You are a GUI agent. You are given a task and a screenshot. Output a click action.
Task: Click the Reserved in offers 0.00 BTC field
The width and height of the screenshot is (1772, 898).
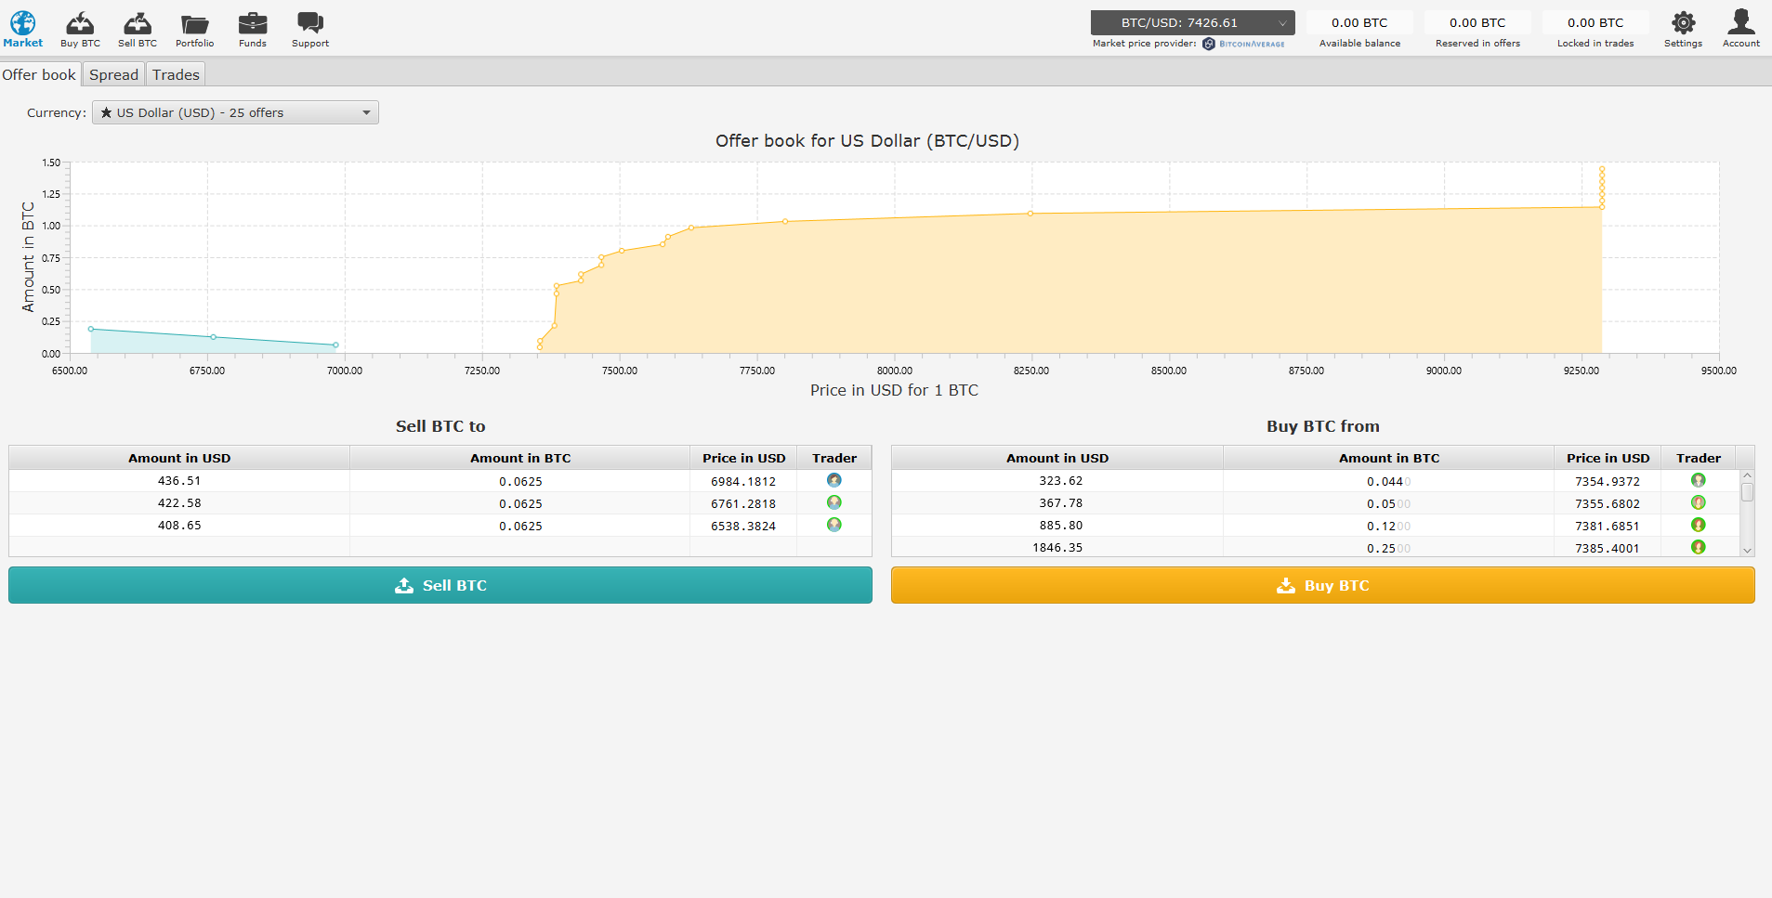pyautogui.click(x=1477, y=22)
